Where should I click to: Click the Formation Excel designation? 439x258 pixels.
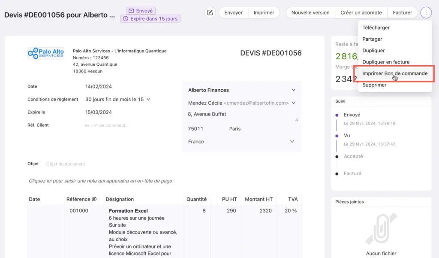(128, 211)
